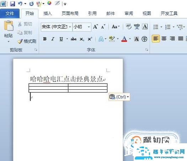Toggle subscript formatting
Image resolution: width=187 pixels, height=161 pixels.
click(82, 39)
